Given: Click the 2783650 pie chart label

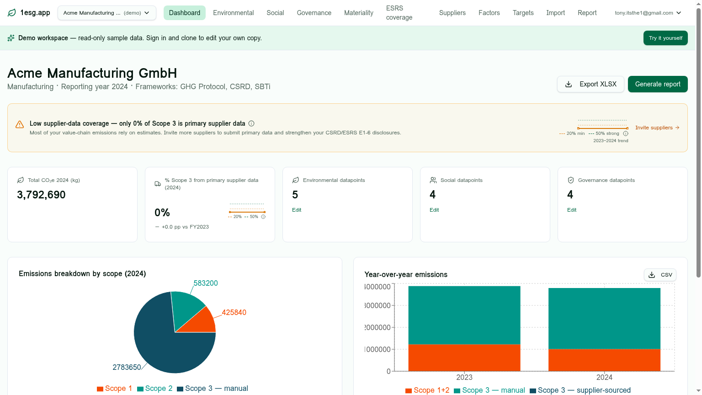Looking at the screenshot, I should (x=127, y=367).
